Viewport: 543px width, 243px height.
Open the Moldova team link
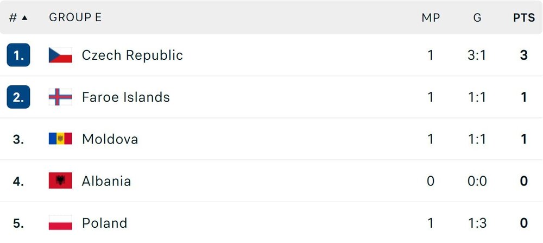110,139
